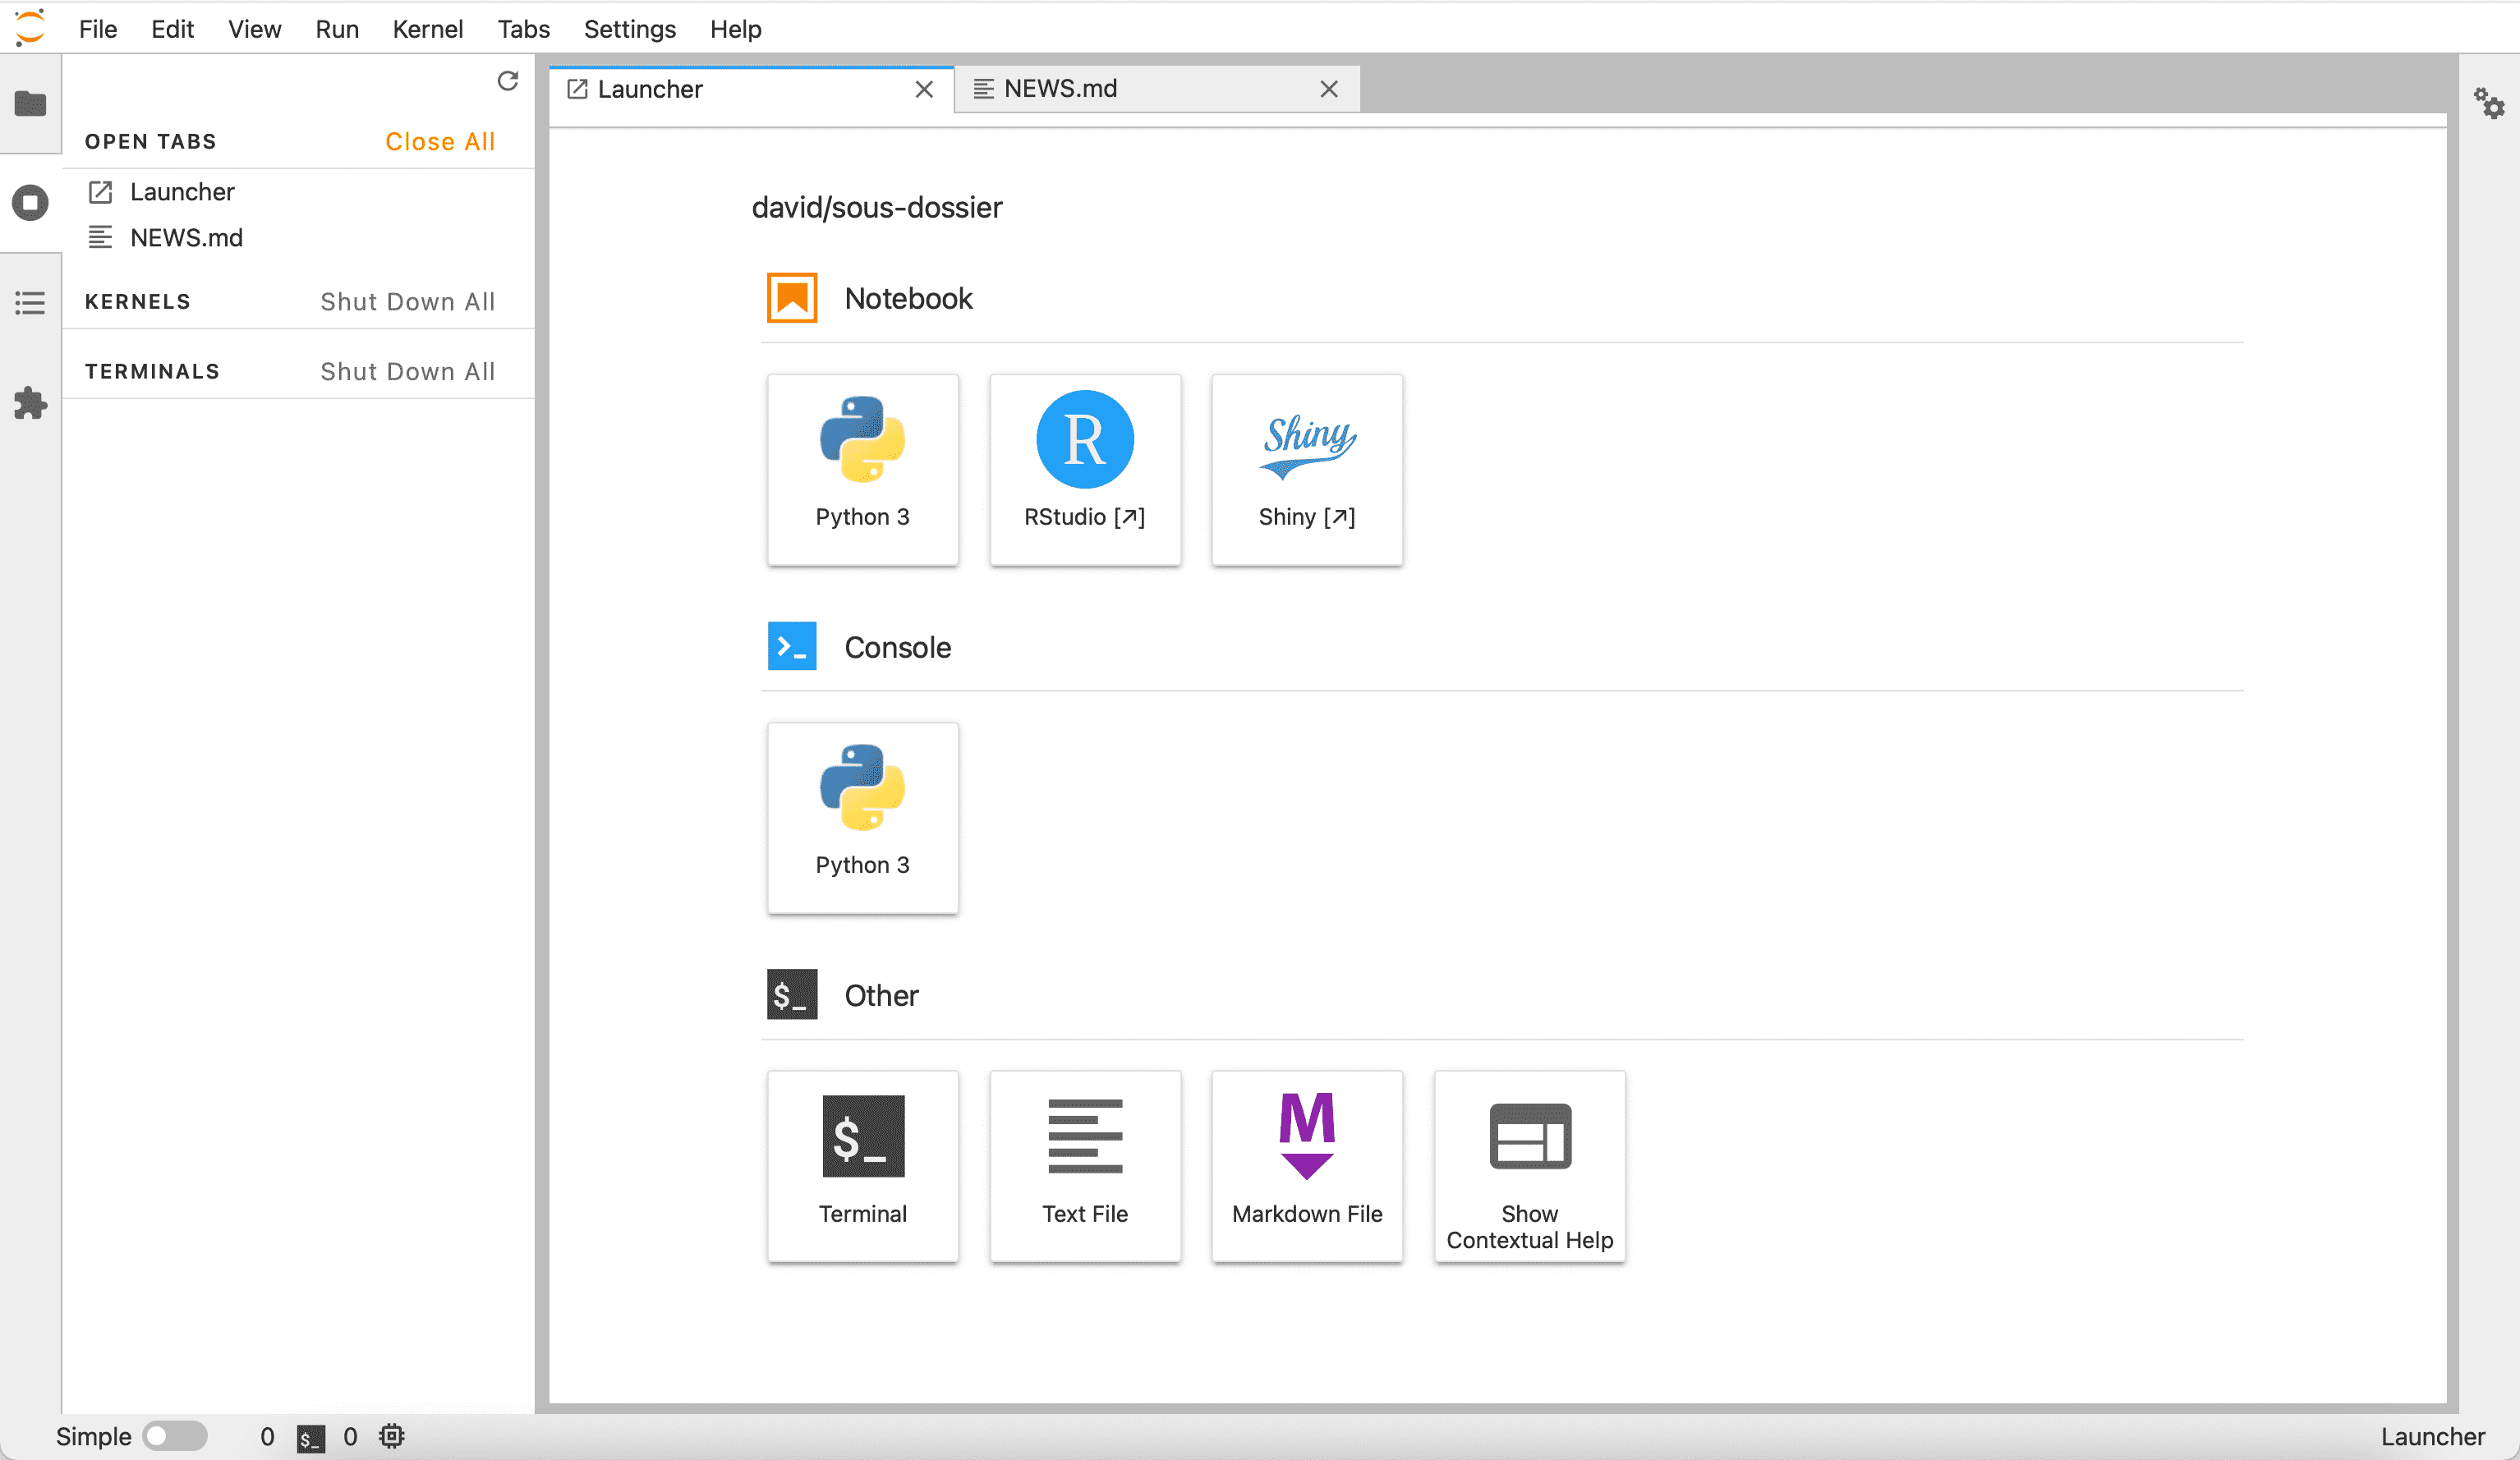Screen dimensions: 2520x1460
Task: Open the property inspector gears icon
Action: [2488, 103]
